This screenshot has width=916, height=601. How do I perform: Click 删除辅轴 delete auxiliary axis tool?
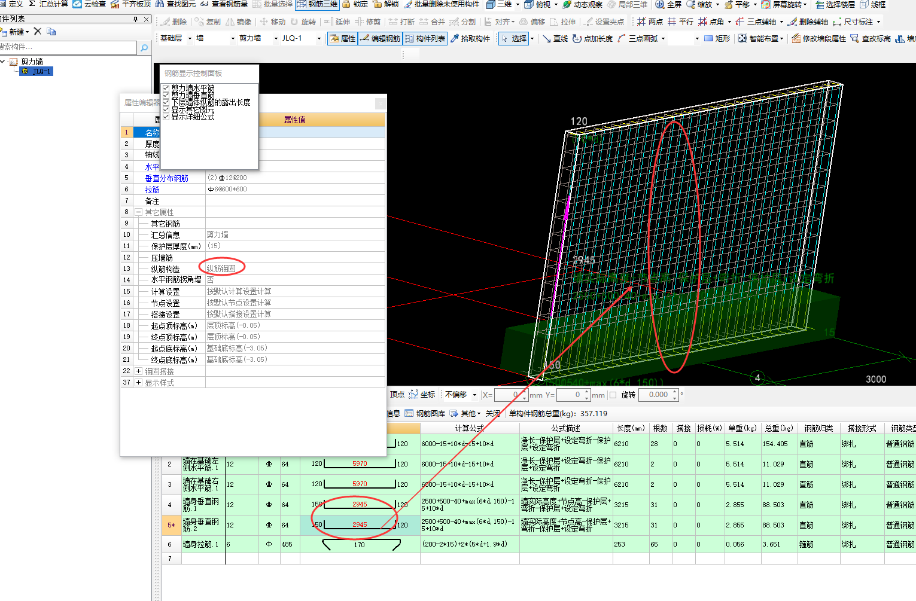click(808, 22)
